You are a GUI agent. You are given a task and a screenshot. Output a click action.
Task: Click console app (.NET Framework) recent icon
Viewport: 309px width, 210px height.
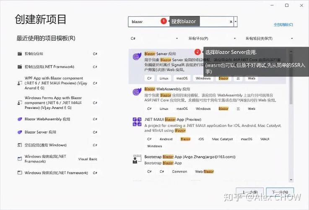[20, 67]
